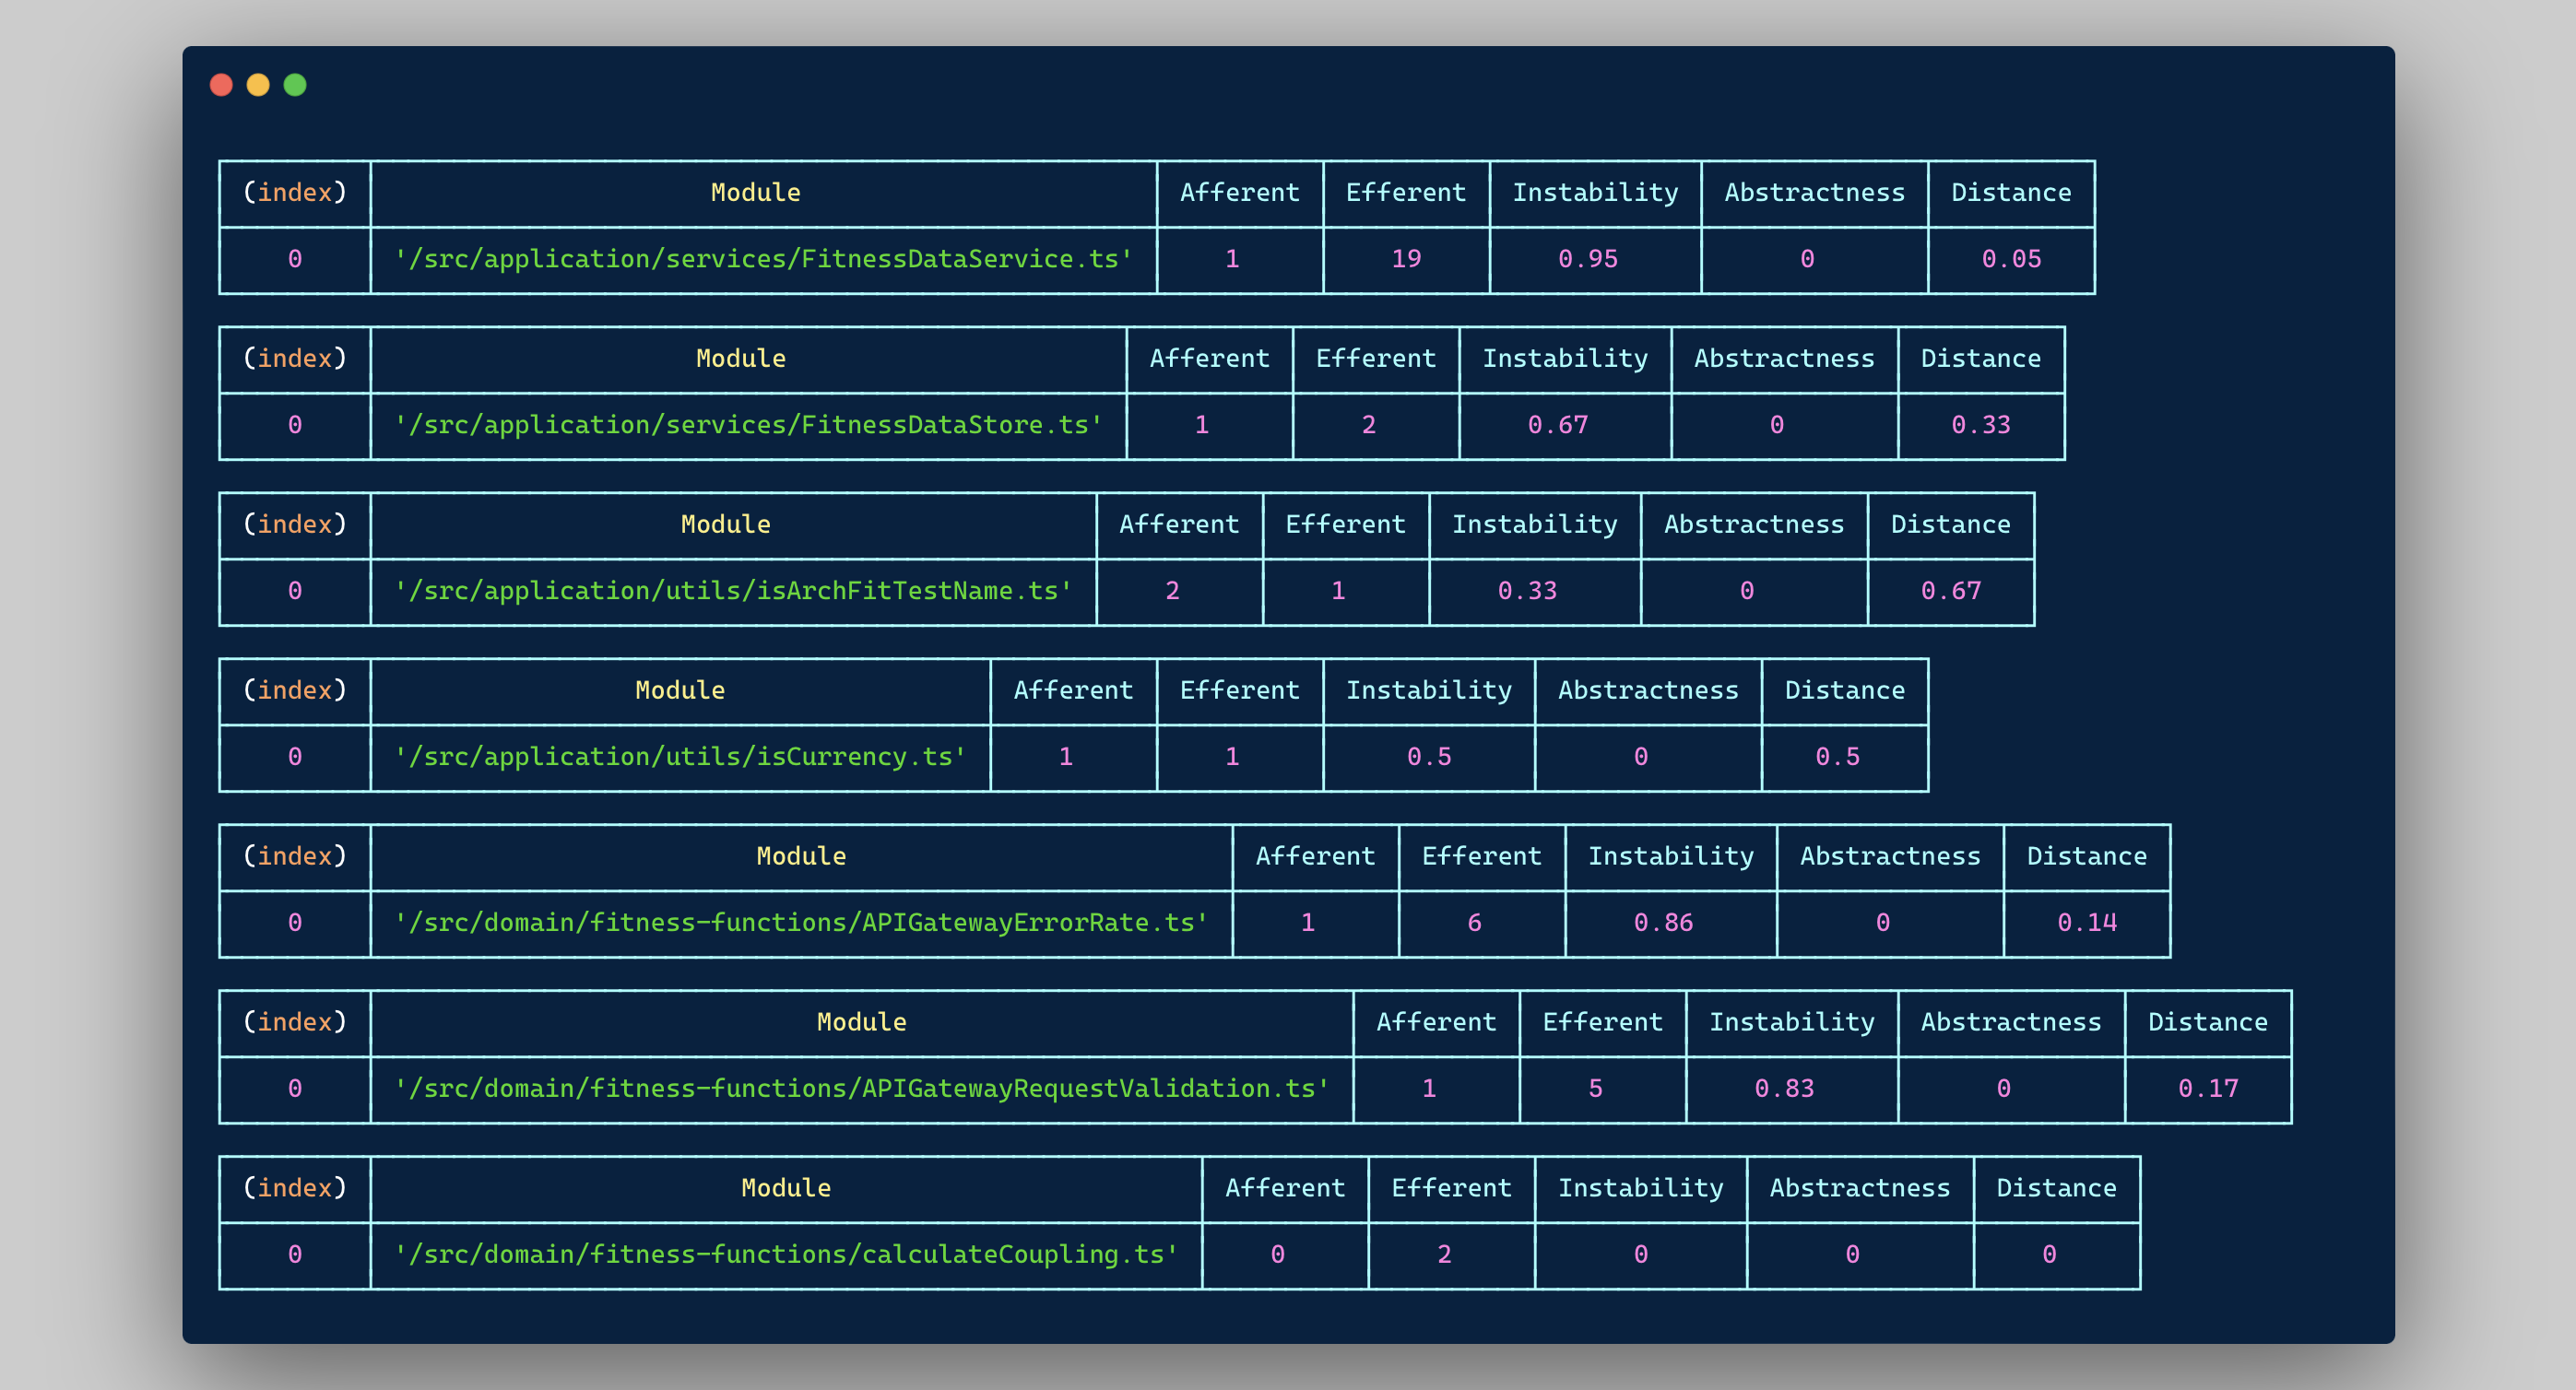Select the isArchFitTestName.ts module path

[733, 591]
